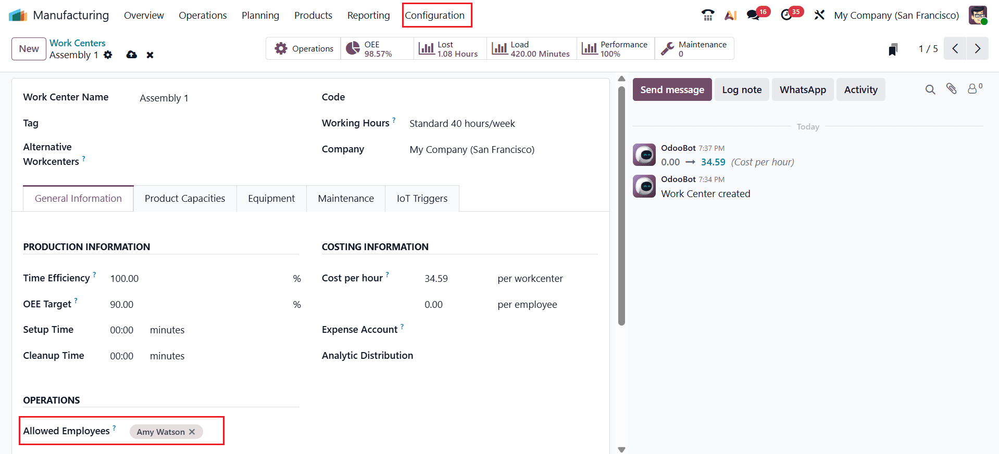
Task: Open the Lost 1.08 Hours stat button
Action: (450, 48)
